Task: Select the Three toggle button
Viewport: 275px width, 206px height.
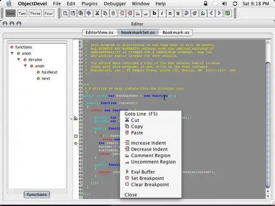Action: [35, 13]
